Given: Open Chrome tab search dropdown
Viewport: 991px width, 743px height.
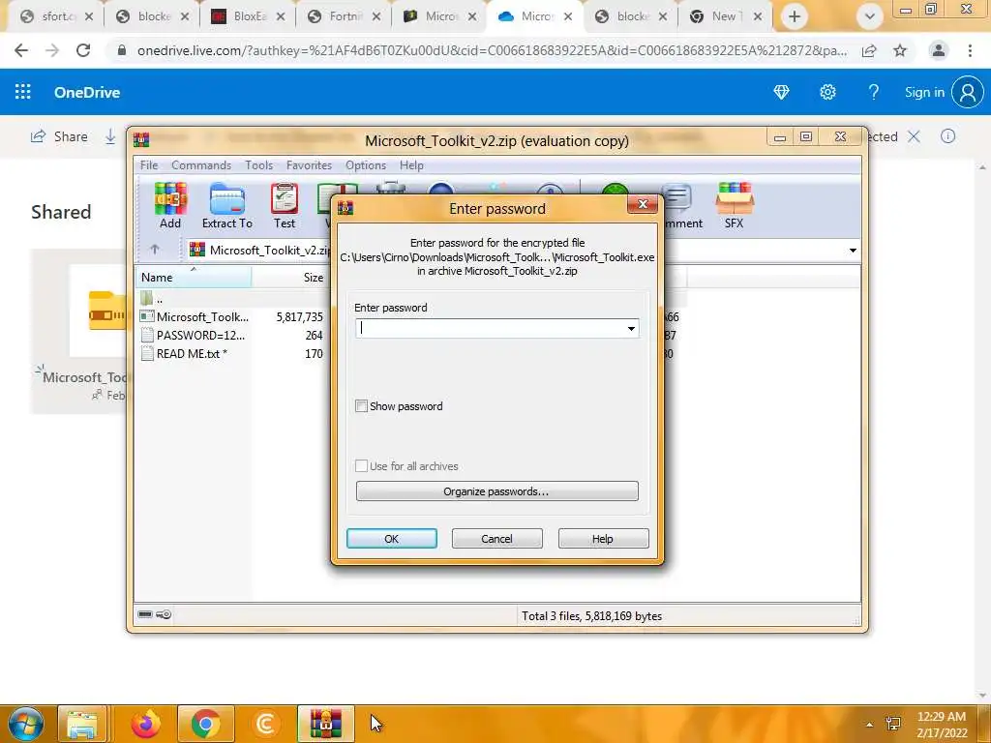Looking at the screenshot, I should (870, 16).
